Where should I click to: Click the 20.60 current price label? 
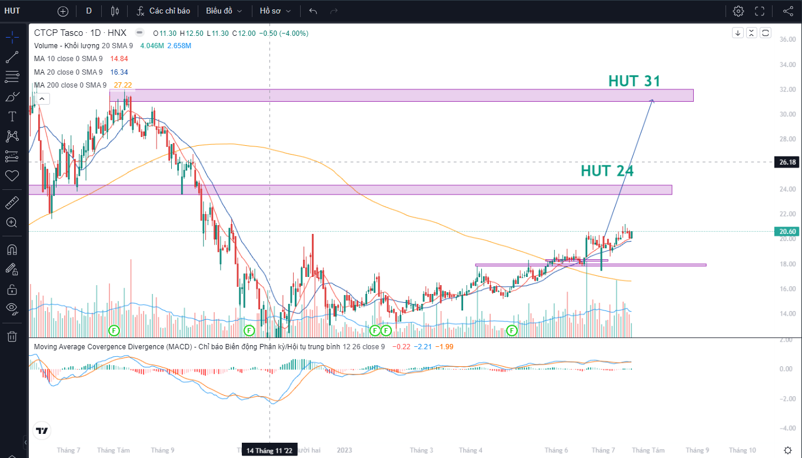point(786,232)
